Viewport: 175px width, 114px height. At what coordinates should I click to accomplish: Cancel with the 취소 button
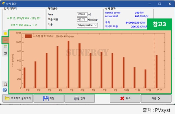(x=125, y=98)
